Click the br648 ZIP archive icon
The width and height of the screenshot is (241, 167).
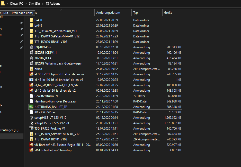pos(31,69)
